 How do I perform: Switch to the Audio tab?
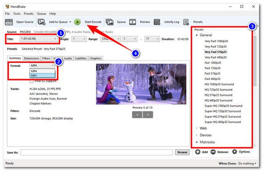point(68,58)
